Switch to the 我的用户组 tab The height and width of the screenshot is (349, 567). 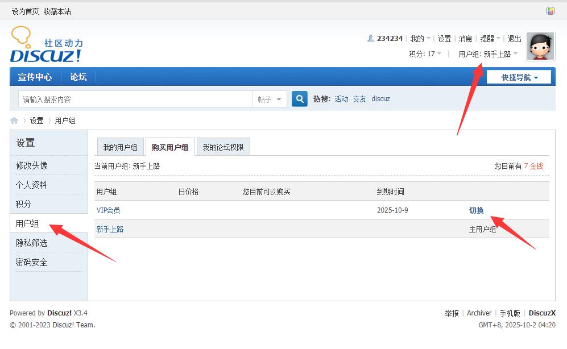pyautogui.click(x=120, y=147)
